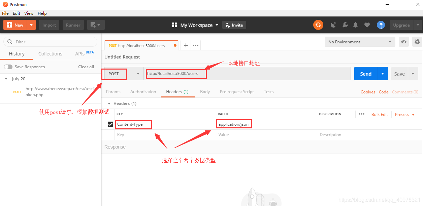Open the tab options ellipsis
This screenshot has height=206, width=423.
(196, 45)
